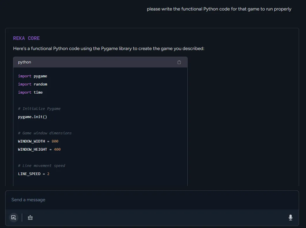
Task: Click the 'pygame.init()' code line
Action: [32, 117]
